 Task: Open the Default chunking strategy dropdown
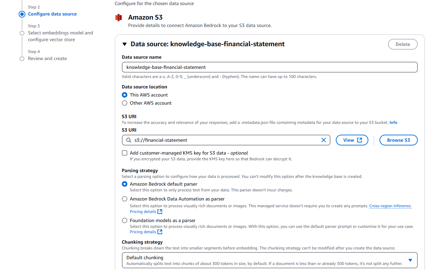tap(269, 260)
